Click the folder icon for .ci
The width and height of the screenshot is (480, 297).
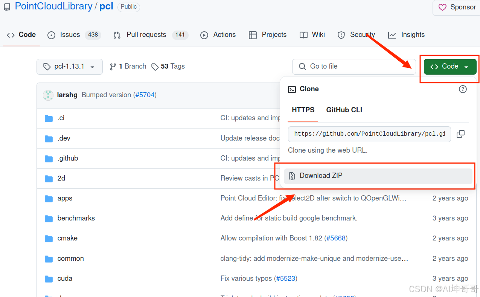49,119
